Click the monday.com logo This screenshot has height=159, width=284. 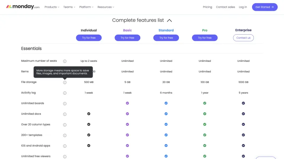[x=23, y=7]
